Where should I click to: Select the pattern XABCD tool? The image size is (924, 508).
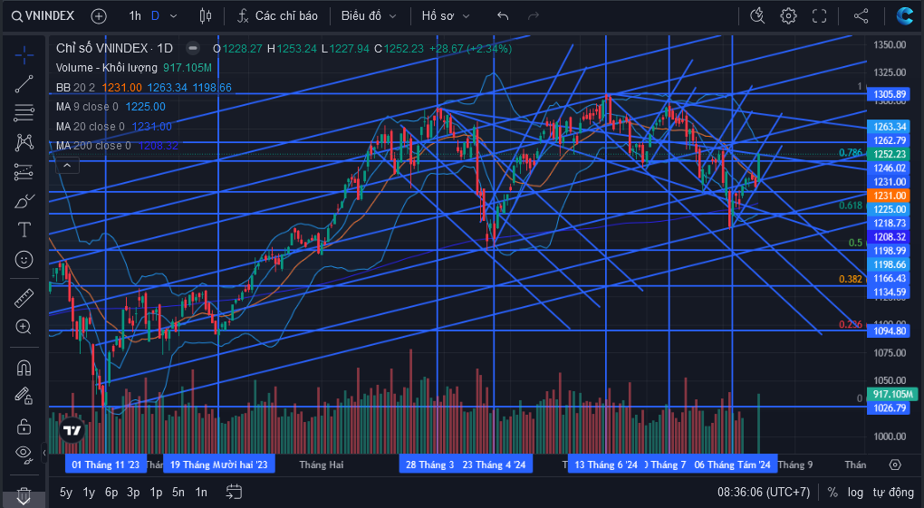click(24, 142)
